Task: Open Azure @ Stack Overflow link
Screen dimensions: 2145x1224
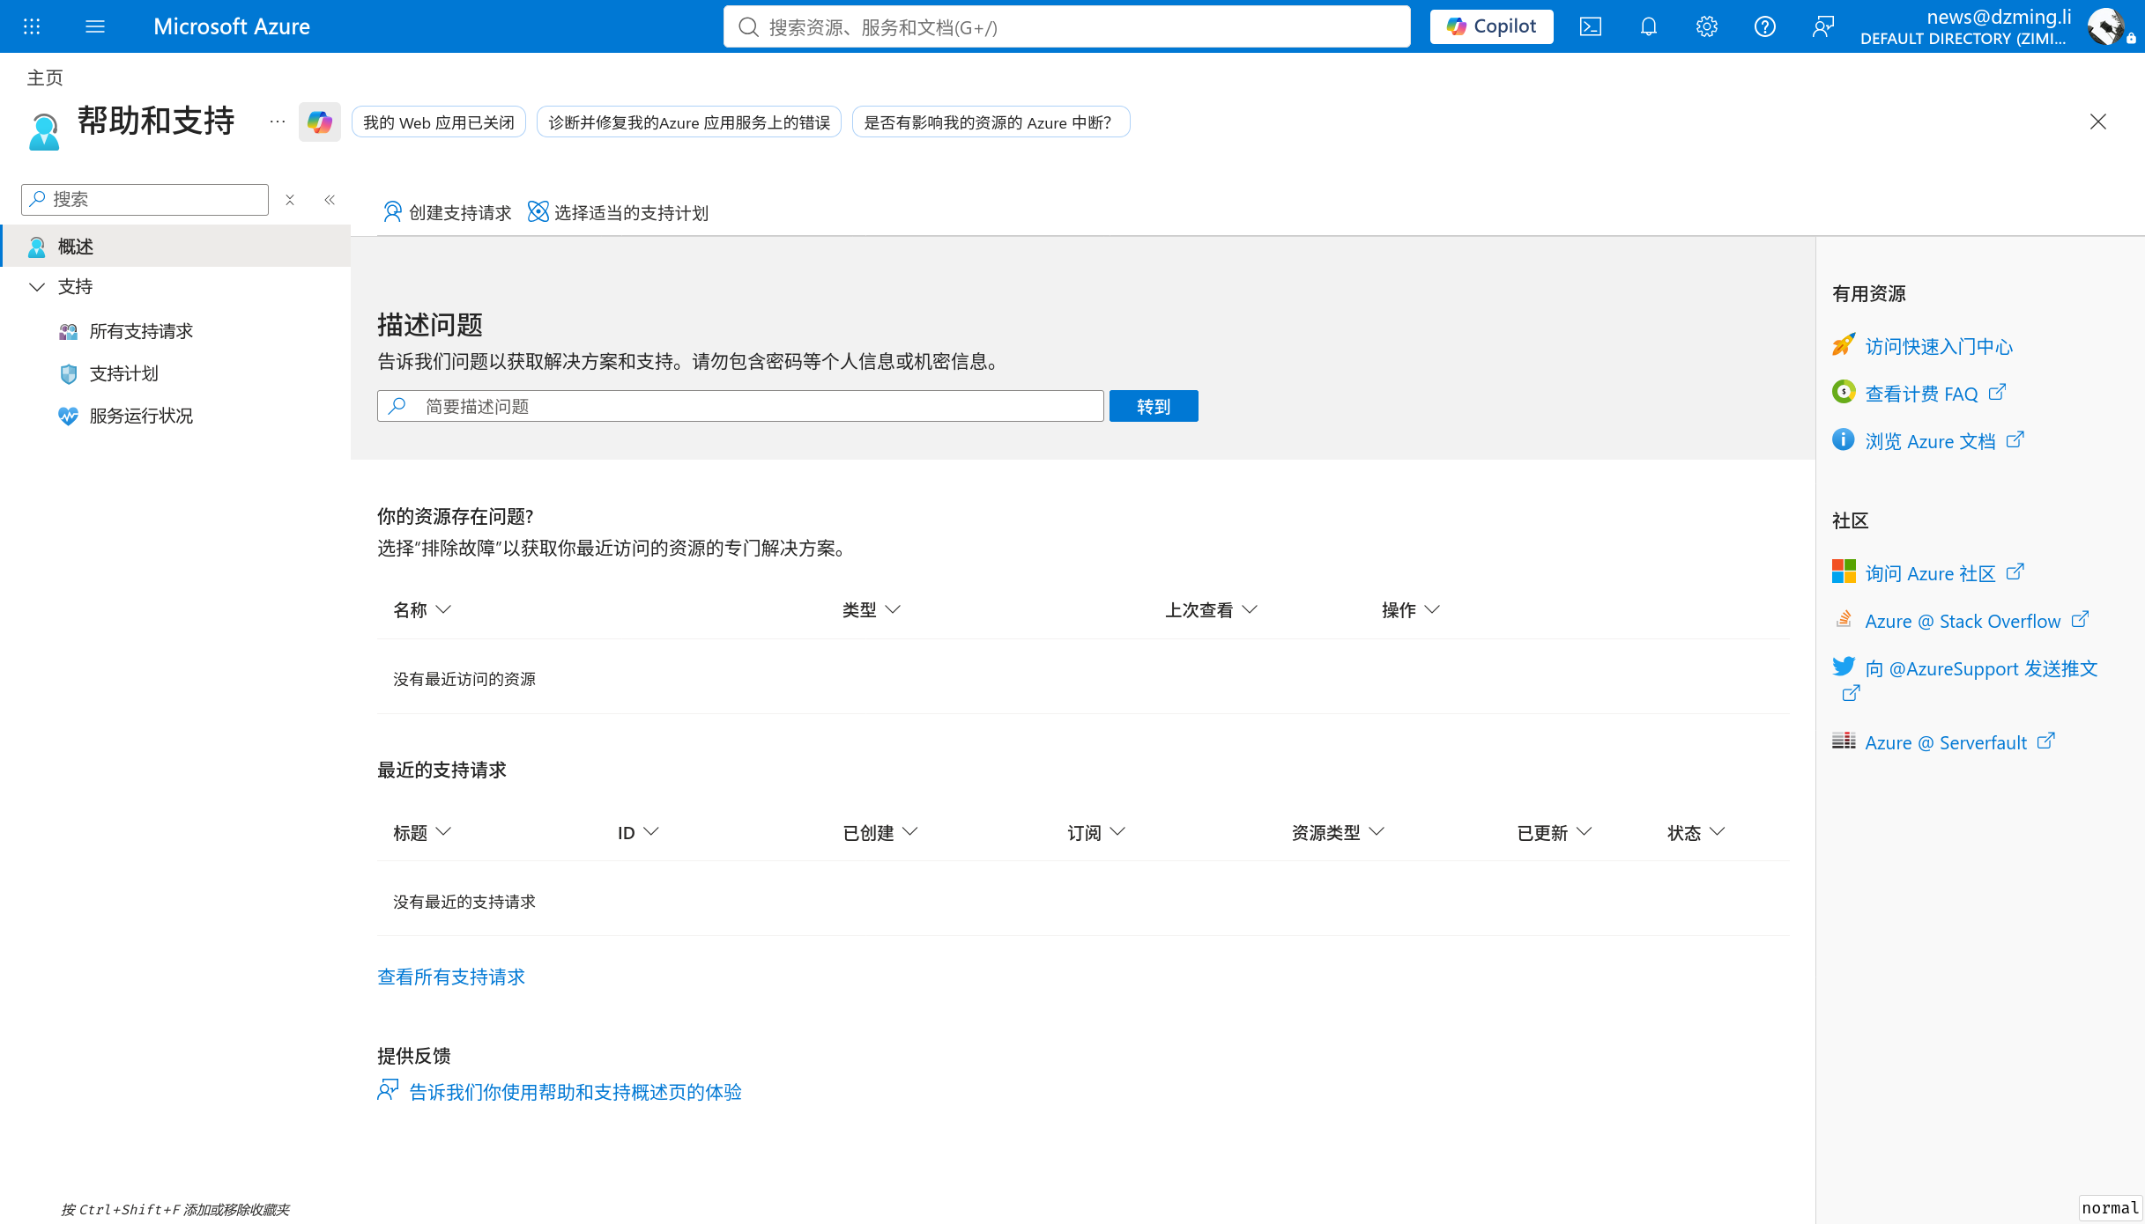Action: (1963, 621)
